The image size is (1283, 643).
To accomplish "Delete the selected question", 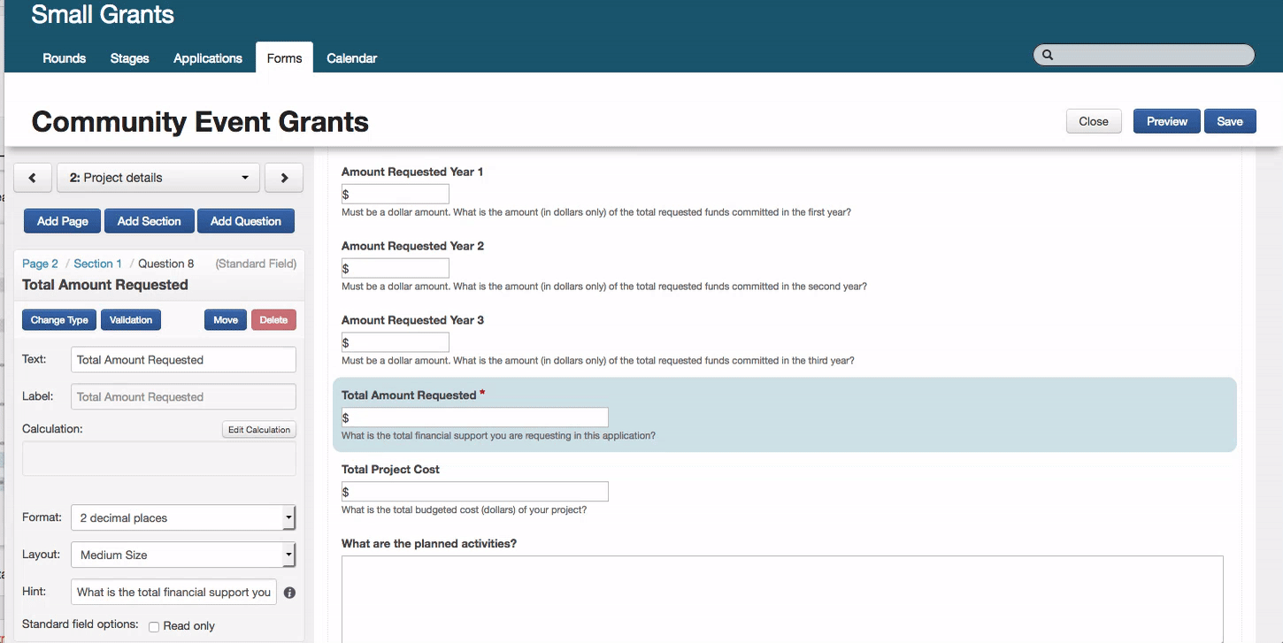I will click(273, 320).
